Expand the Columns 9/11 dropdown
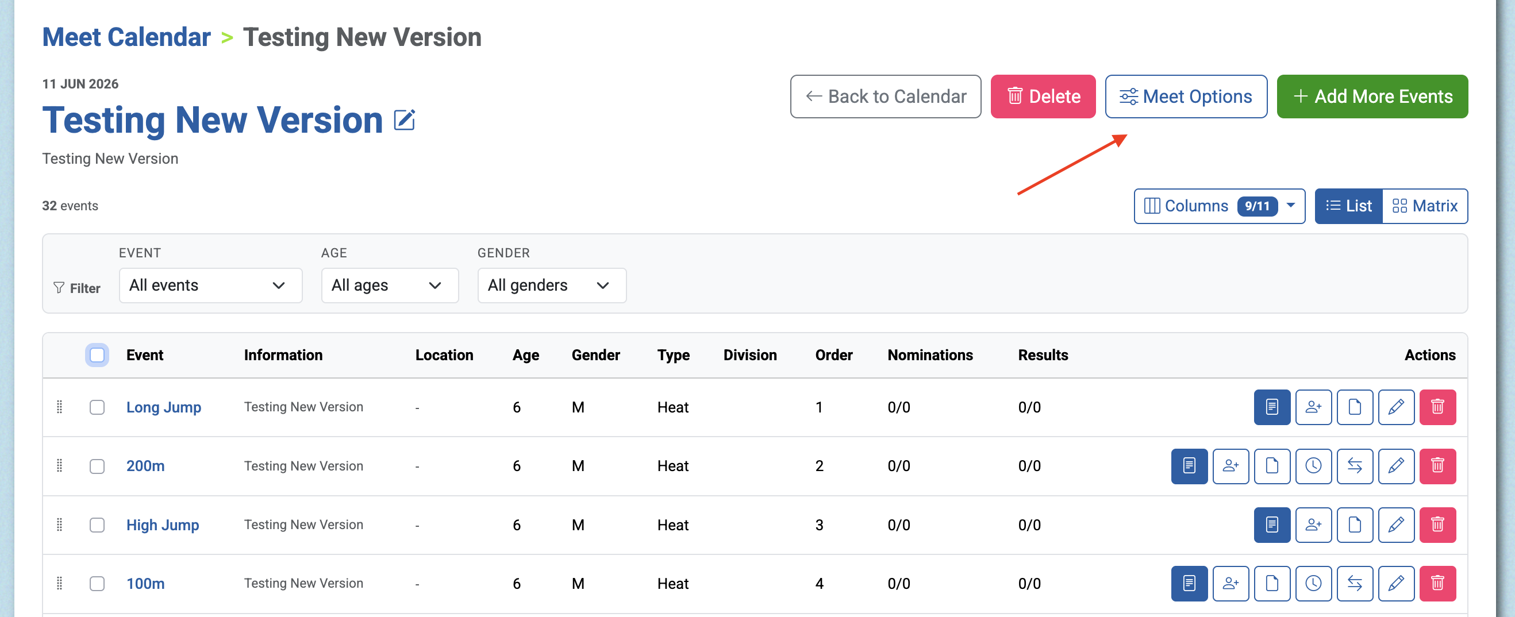Screen dimensions: 1515x617 [x=1219, y=206]
